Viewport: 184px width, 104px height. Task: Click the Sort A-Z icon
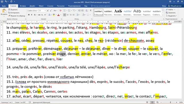pyautogui.click(x=87, y=11)
